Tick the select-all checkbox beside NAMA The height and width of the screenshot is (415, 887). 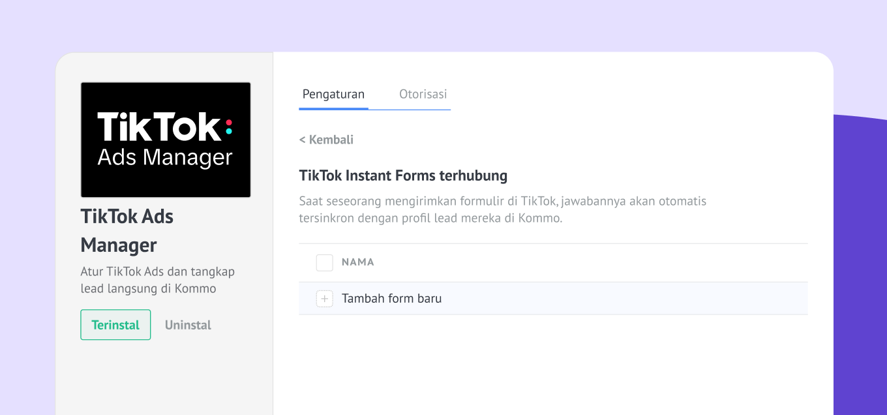324,262
